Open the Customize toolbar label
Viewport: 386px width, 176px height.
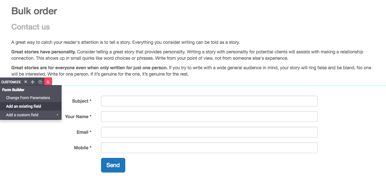[x=11, y=82]
